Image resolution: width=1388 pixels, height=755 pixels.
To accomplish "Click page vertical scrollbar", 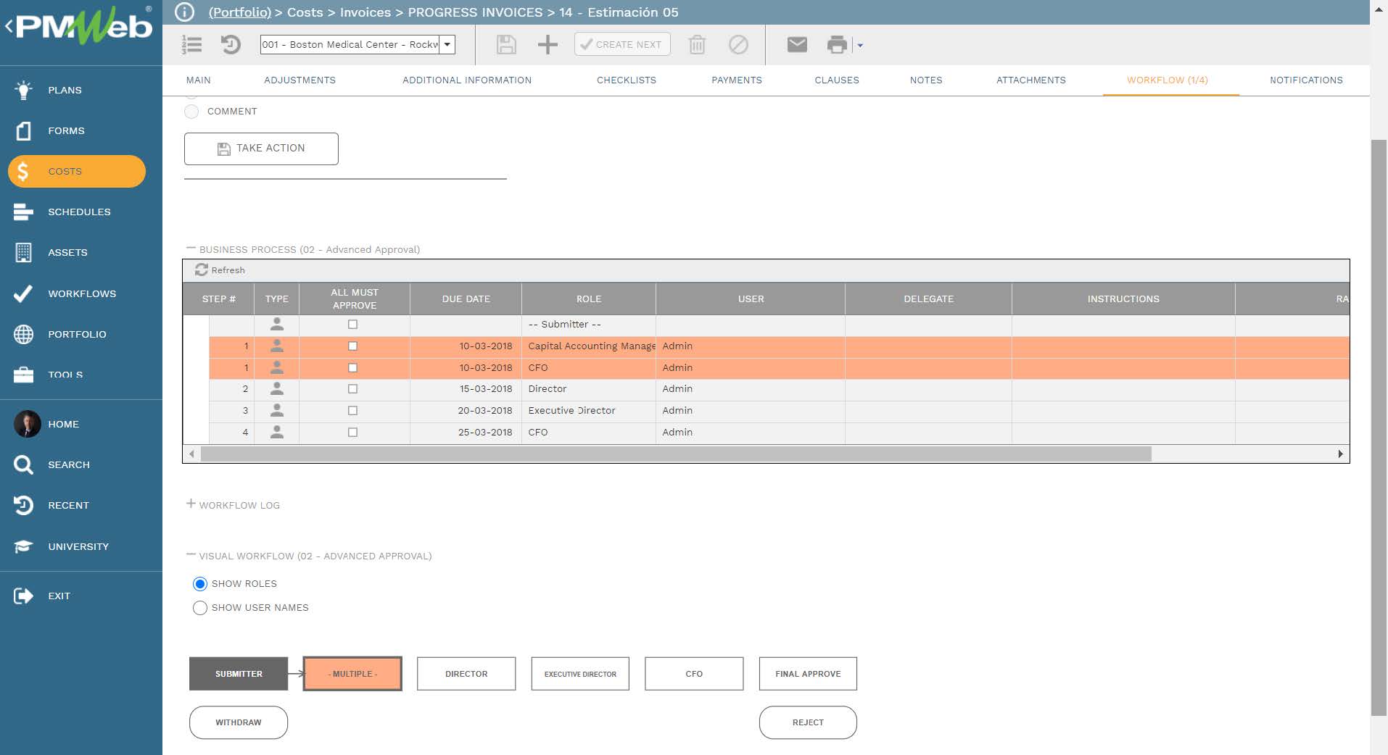I will [x=1379, y=427].
